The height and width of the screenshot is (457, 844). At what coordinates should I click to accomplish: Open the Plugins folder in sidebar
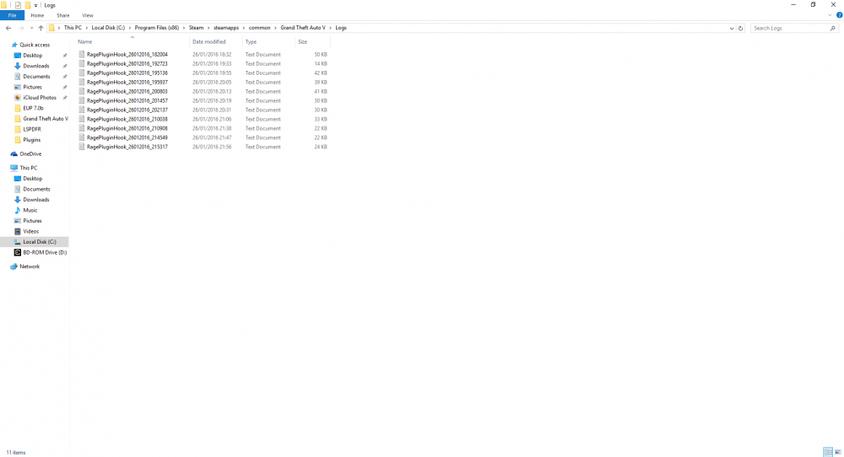pos(31,140)
